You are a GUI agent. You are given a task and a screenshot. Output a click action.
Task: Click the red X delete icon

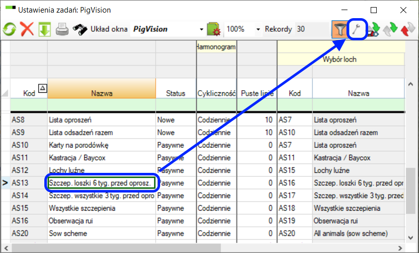27,29
